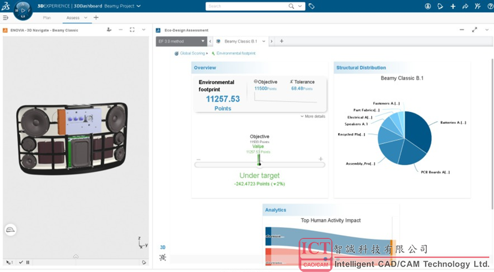
Task: Go to previous product tab arrow
Action: point(210,41)
